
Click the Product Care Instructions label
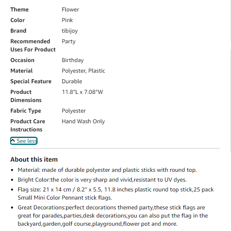28,125
